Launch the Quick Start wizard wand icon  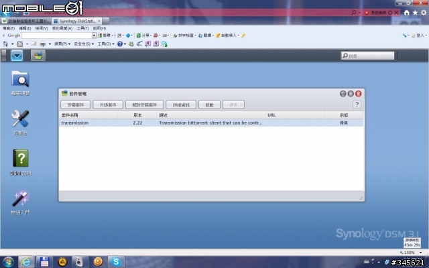21,198
